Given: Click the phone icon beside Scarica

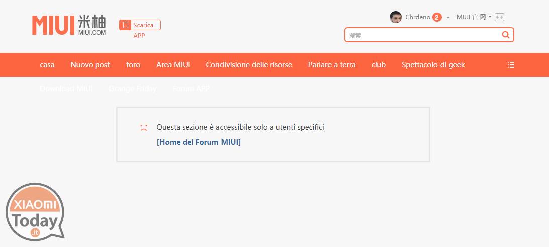Looking at the screenshot, I should pyautogui.click(x=125, y=25).
